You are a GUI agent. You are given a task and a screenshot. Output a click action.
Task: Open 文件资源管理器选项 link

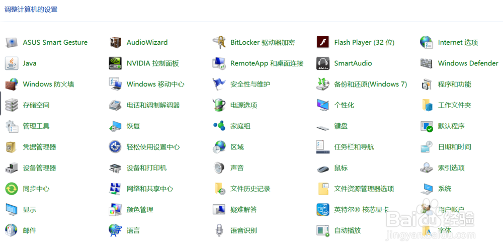tap(364, 189)
